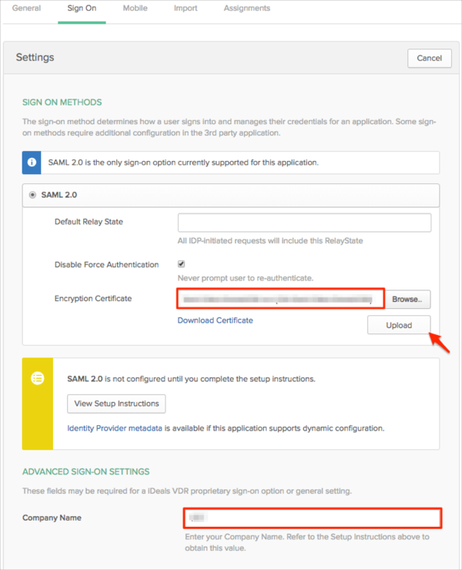The height and width of the screenshot is (570, 462).
Task: Go to the Mobile tab
Action: (136, 8)
